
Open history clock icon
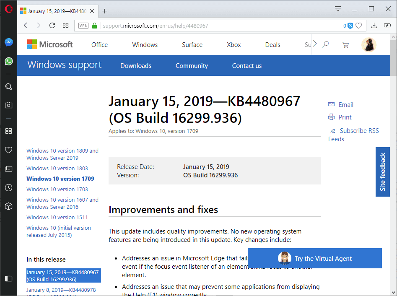(9, 188)
